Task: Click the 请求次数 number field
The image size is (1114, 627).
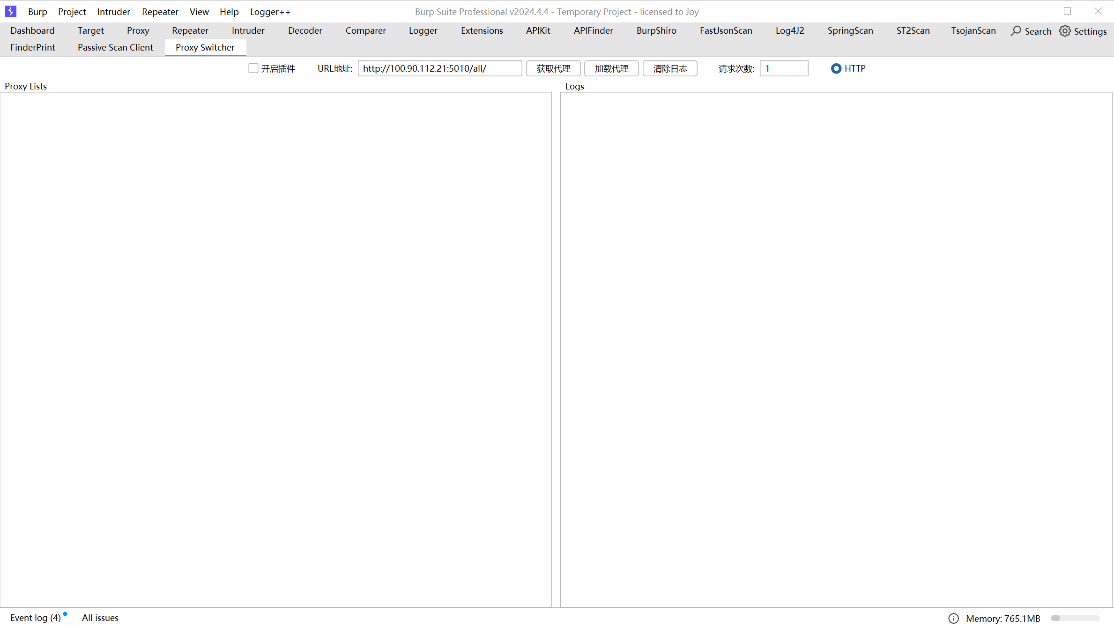Action: tap(784, 68)
